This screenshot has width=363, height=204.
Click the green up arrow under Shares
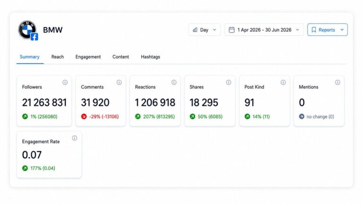pyautogui.click(x=192, y=117)
